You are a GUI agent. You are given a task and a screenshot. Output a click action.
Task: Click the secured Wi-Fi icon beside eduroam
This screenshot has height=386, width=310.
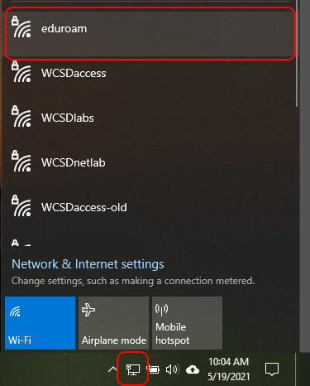click(21, 27)
